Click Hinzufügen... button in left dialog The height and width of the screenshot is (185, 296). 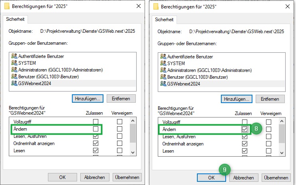87,99
